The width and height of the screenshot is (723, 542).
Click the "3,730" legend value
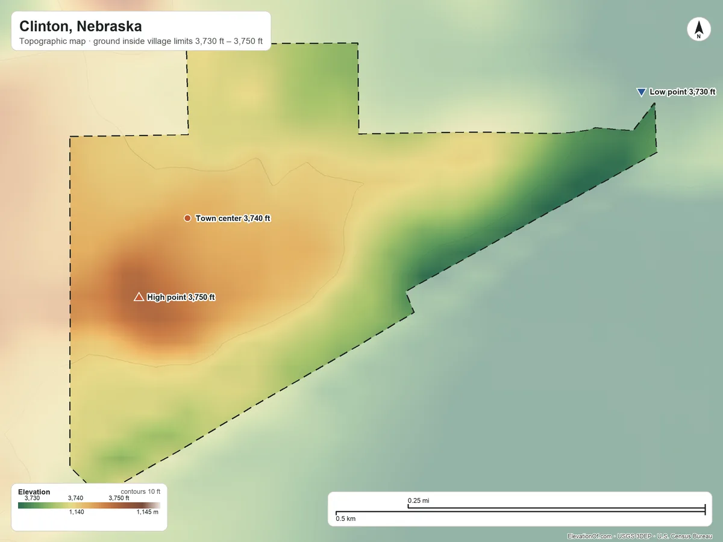click(x=32, y=498)
